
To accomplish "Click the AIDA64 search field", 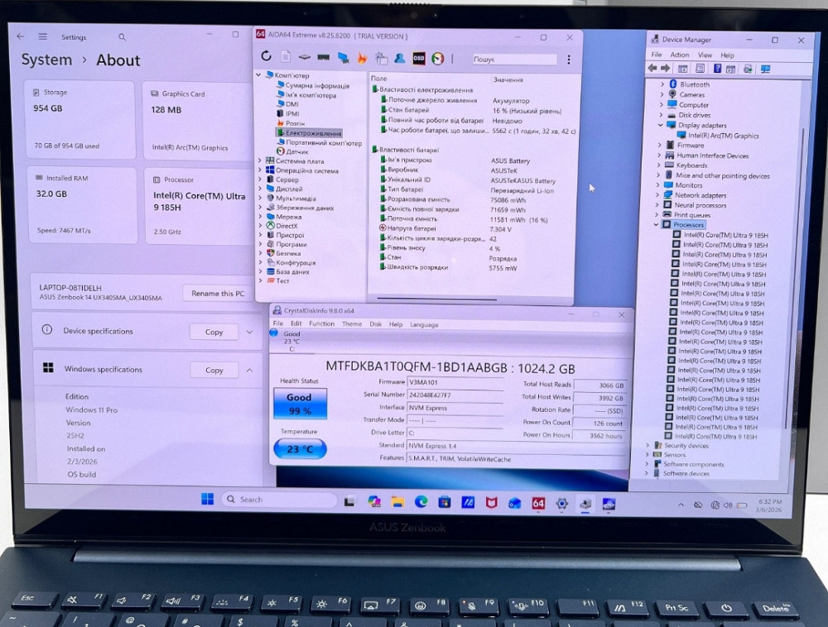I will 513,60.
